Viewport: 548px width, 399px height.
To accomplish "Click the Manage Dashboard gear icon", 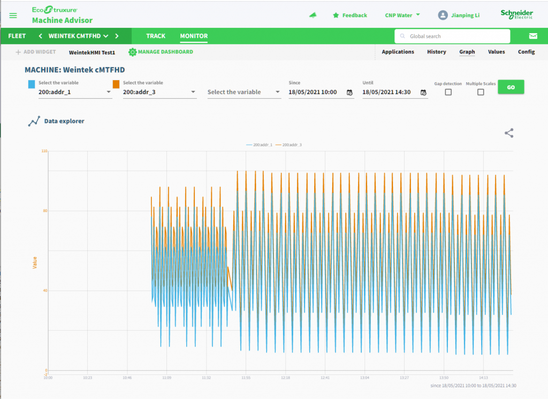I will pos(133,52).
